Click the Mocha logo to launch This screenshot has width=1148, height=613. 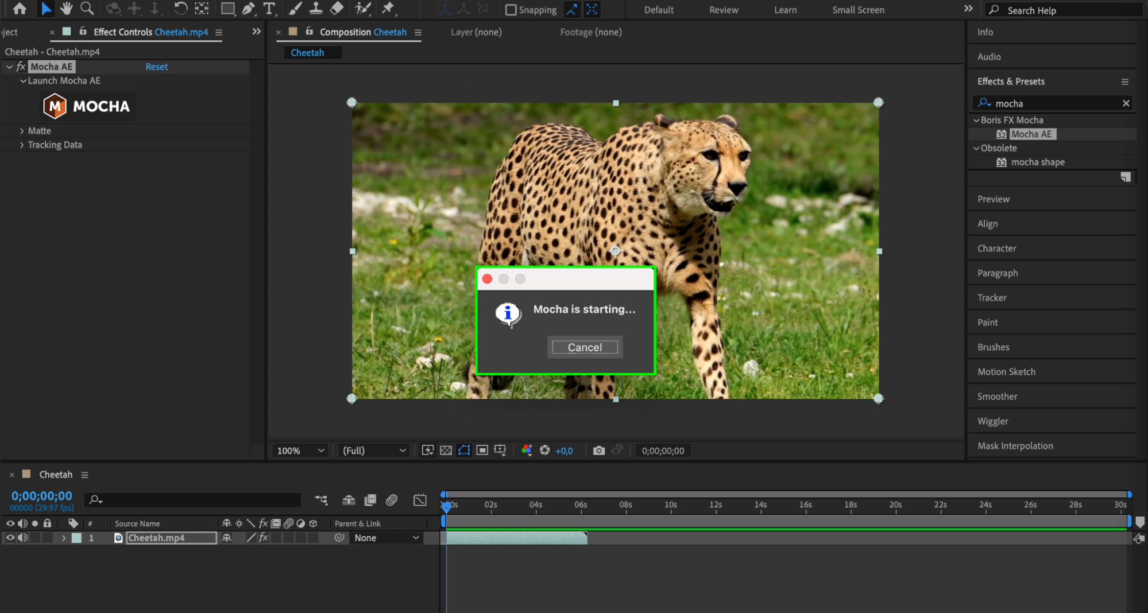point(87,106)
